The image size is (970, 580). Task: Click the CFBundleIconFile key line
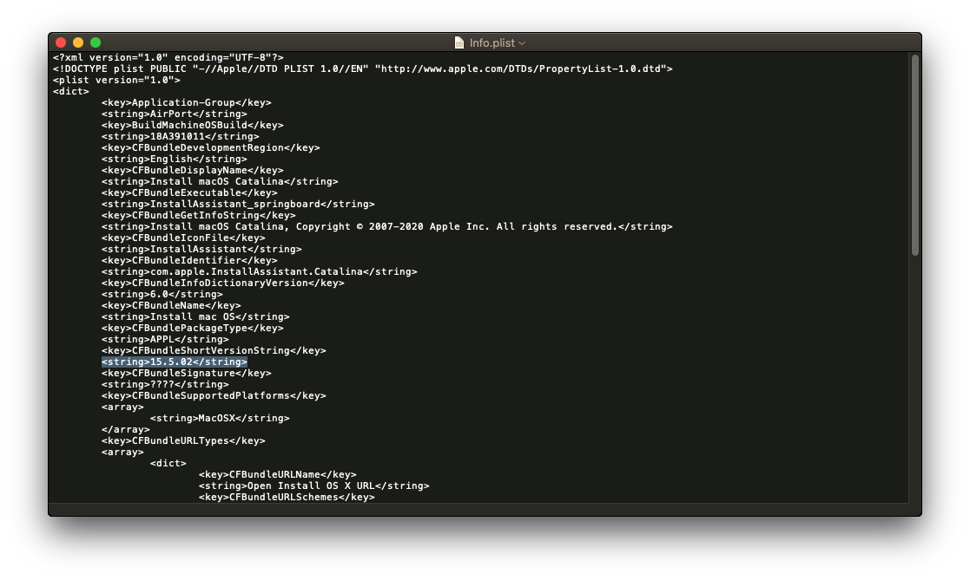pyautogui.click(x=183, y=238)
